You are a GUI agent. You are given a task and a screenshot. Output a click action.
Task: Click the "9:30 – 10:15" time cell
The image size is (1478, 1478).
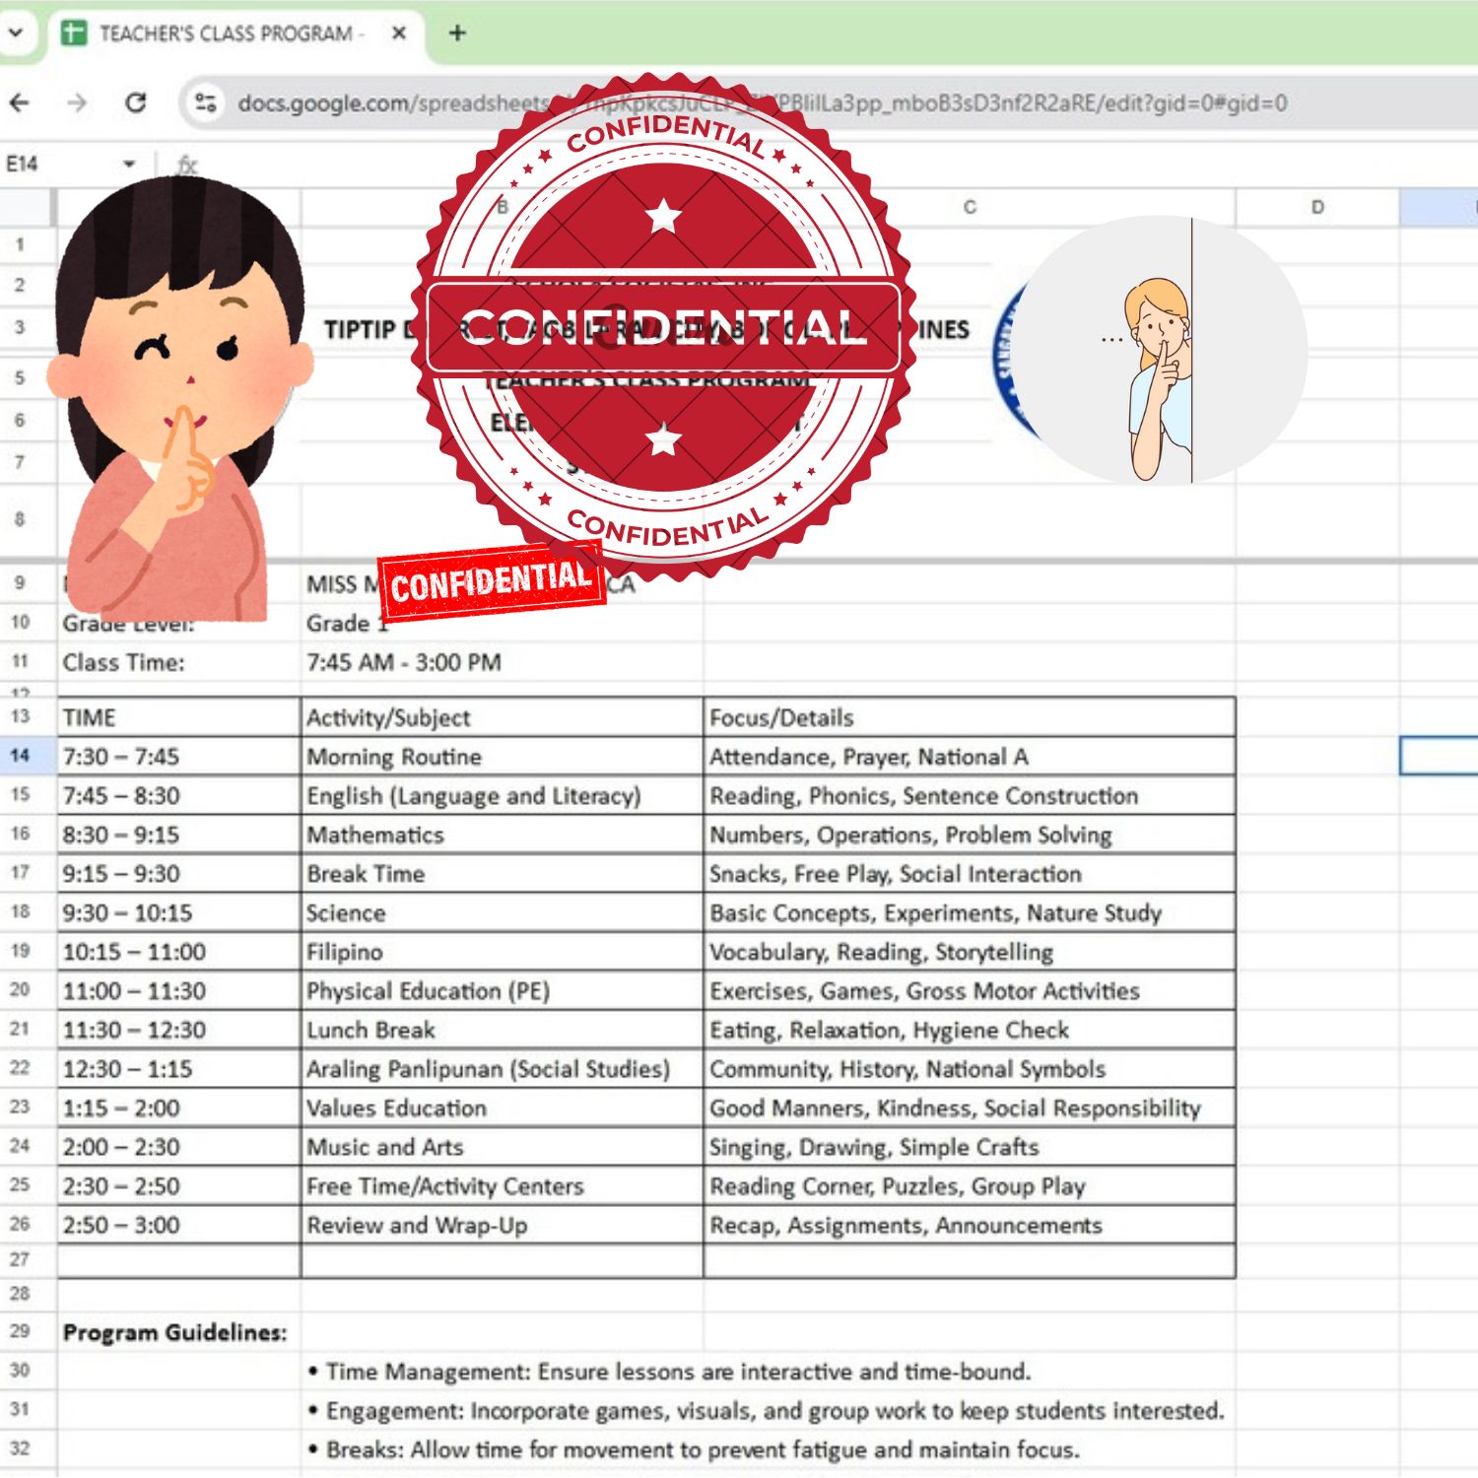(178, 912)
